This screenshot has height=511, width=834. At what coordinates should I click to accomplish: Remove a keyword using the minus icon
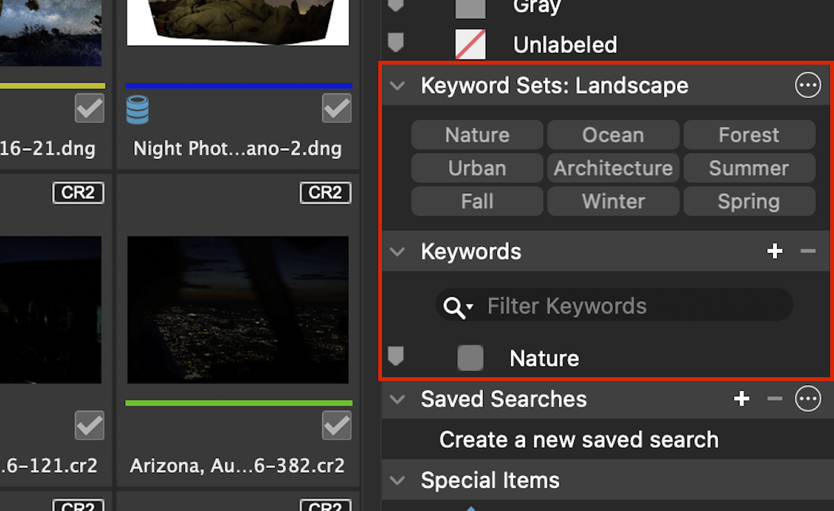coord(809,252)
